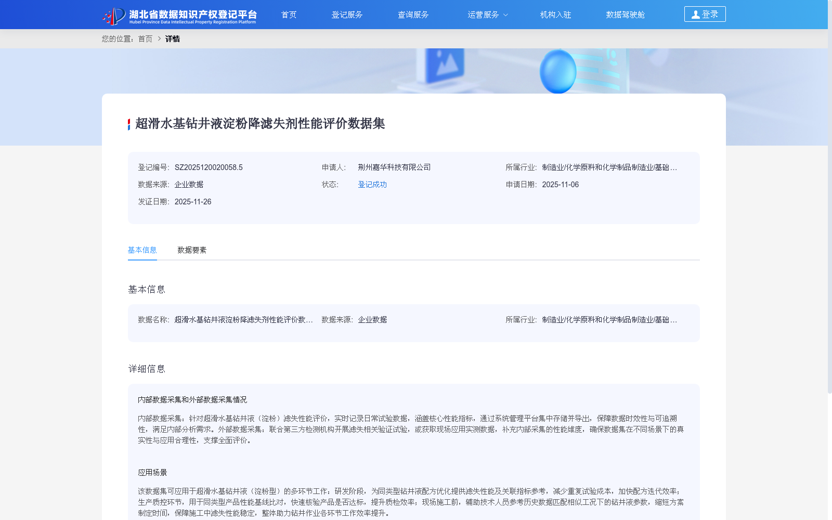Click 所属行业 value in 基本信息 section
832x520 pixels.
[609, 320]
